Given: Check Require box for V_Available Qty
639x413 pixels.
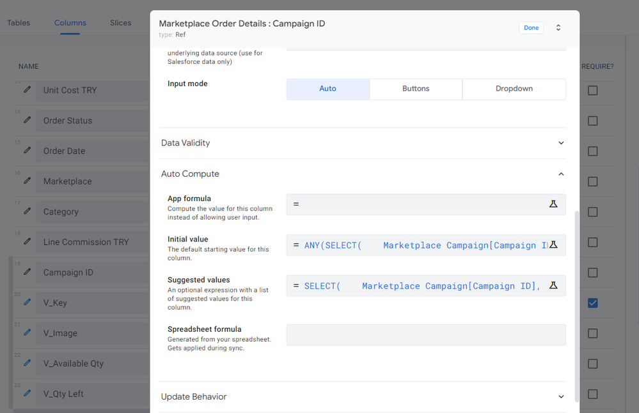Looking at the screenshot, I should pyautogui.click(x=592, y=363).
